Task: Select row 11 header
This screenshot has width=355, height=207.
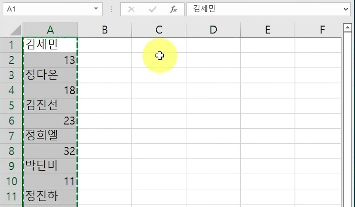Action: [x=11, y=197]
